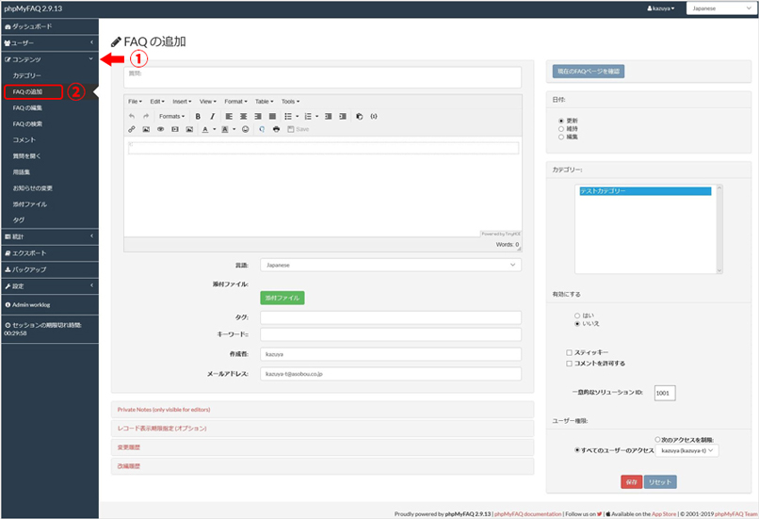The height and width of the screenshot is (519, 759).
Task: Insert a link with chain icon
Action: pyautogui.click(x=132, y=129)
